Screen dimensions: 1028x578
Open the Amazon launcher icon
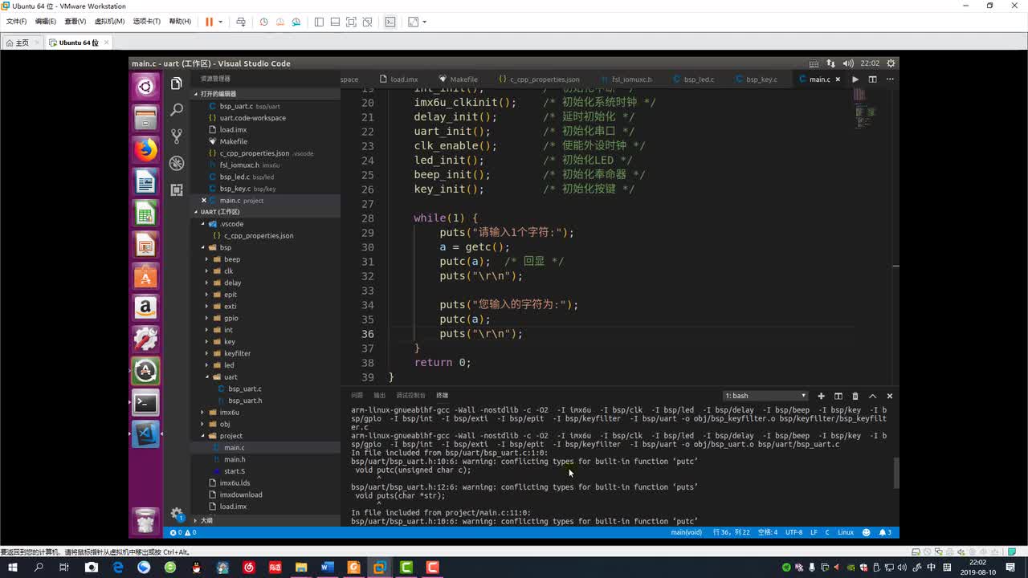point(145,307)
